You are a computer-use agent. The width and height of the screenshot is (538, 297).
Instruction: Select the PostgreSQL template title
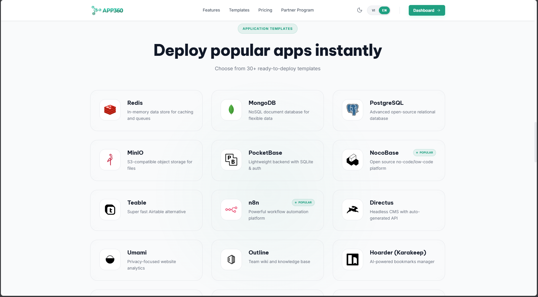click(x=387, y=103)
